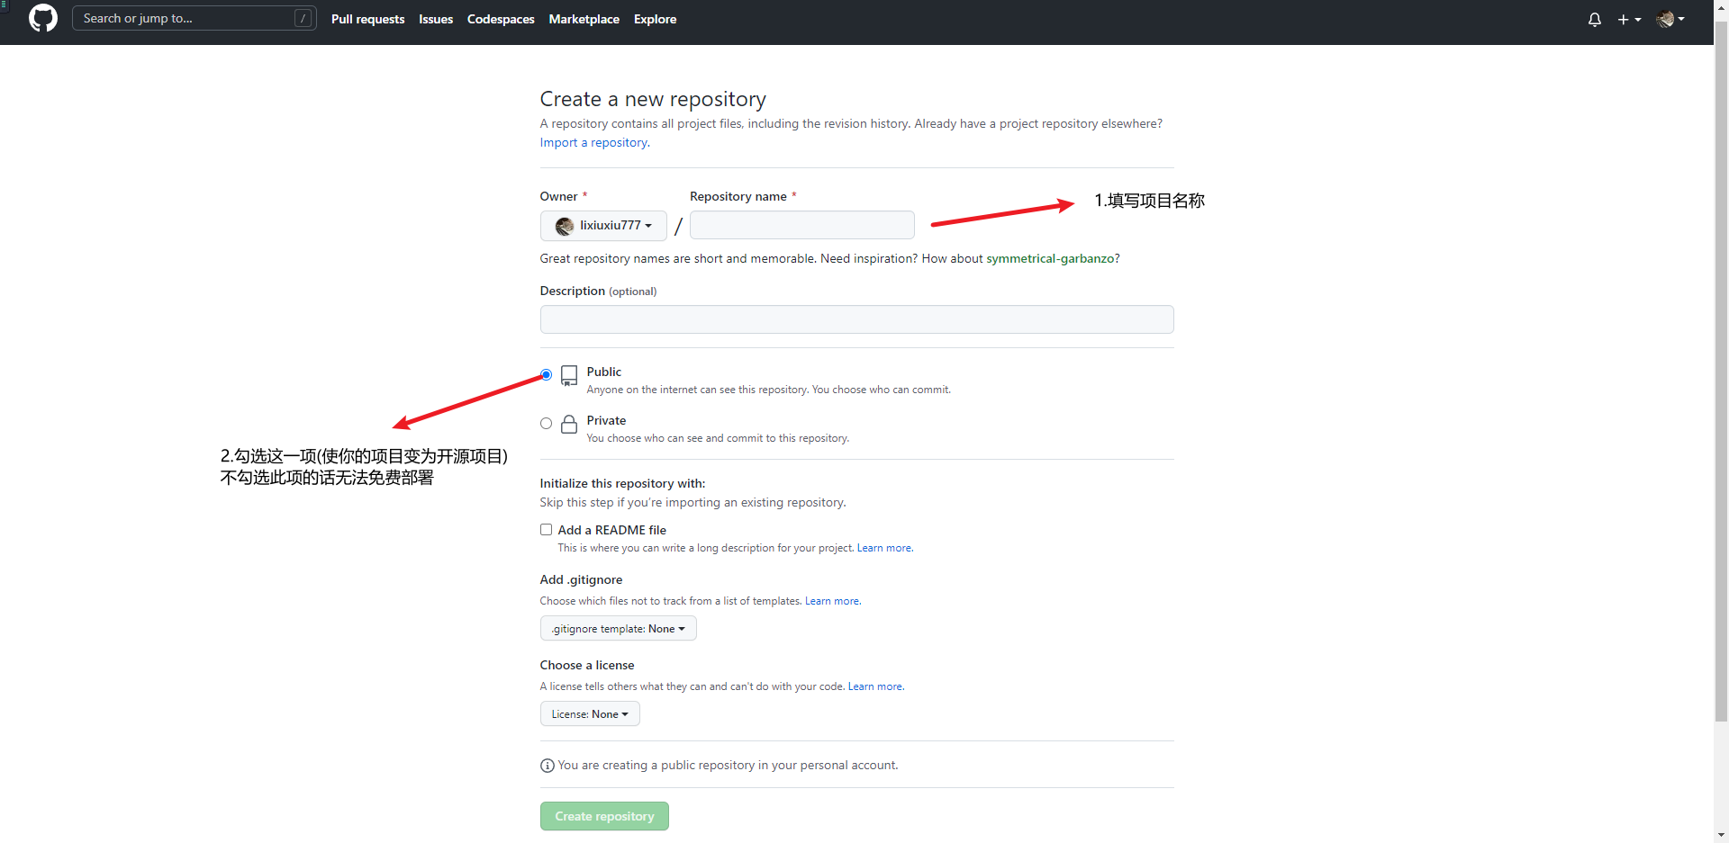
Task: Open Marketplace in top navigation
Action: pyautogui.click(x=584, y=19)
